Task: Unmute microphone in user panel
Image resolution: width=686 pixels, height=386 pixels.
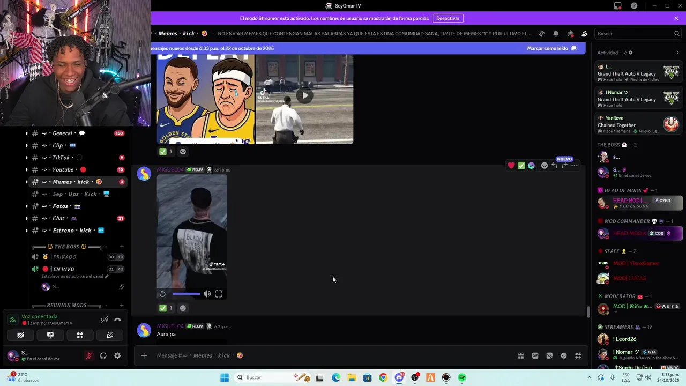Action: click(89, 355)
